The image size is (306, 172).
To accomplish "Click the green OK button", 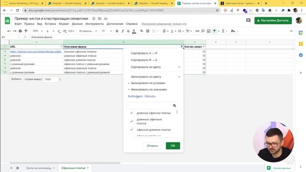I will pyautogui.click(x=173, y=146).
